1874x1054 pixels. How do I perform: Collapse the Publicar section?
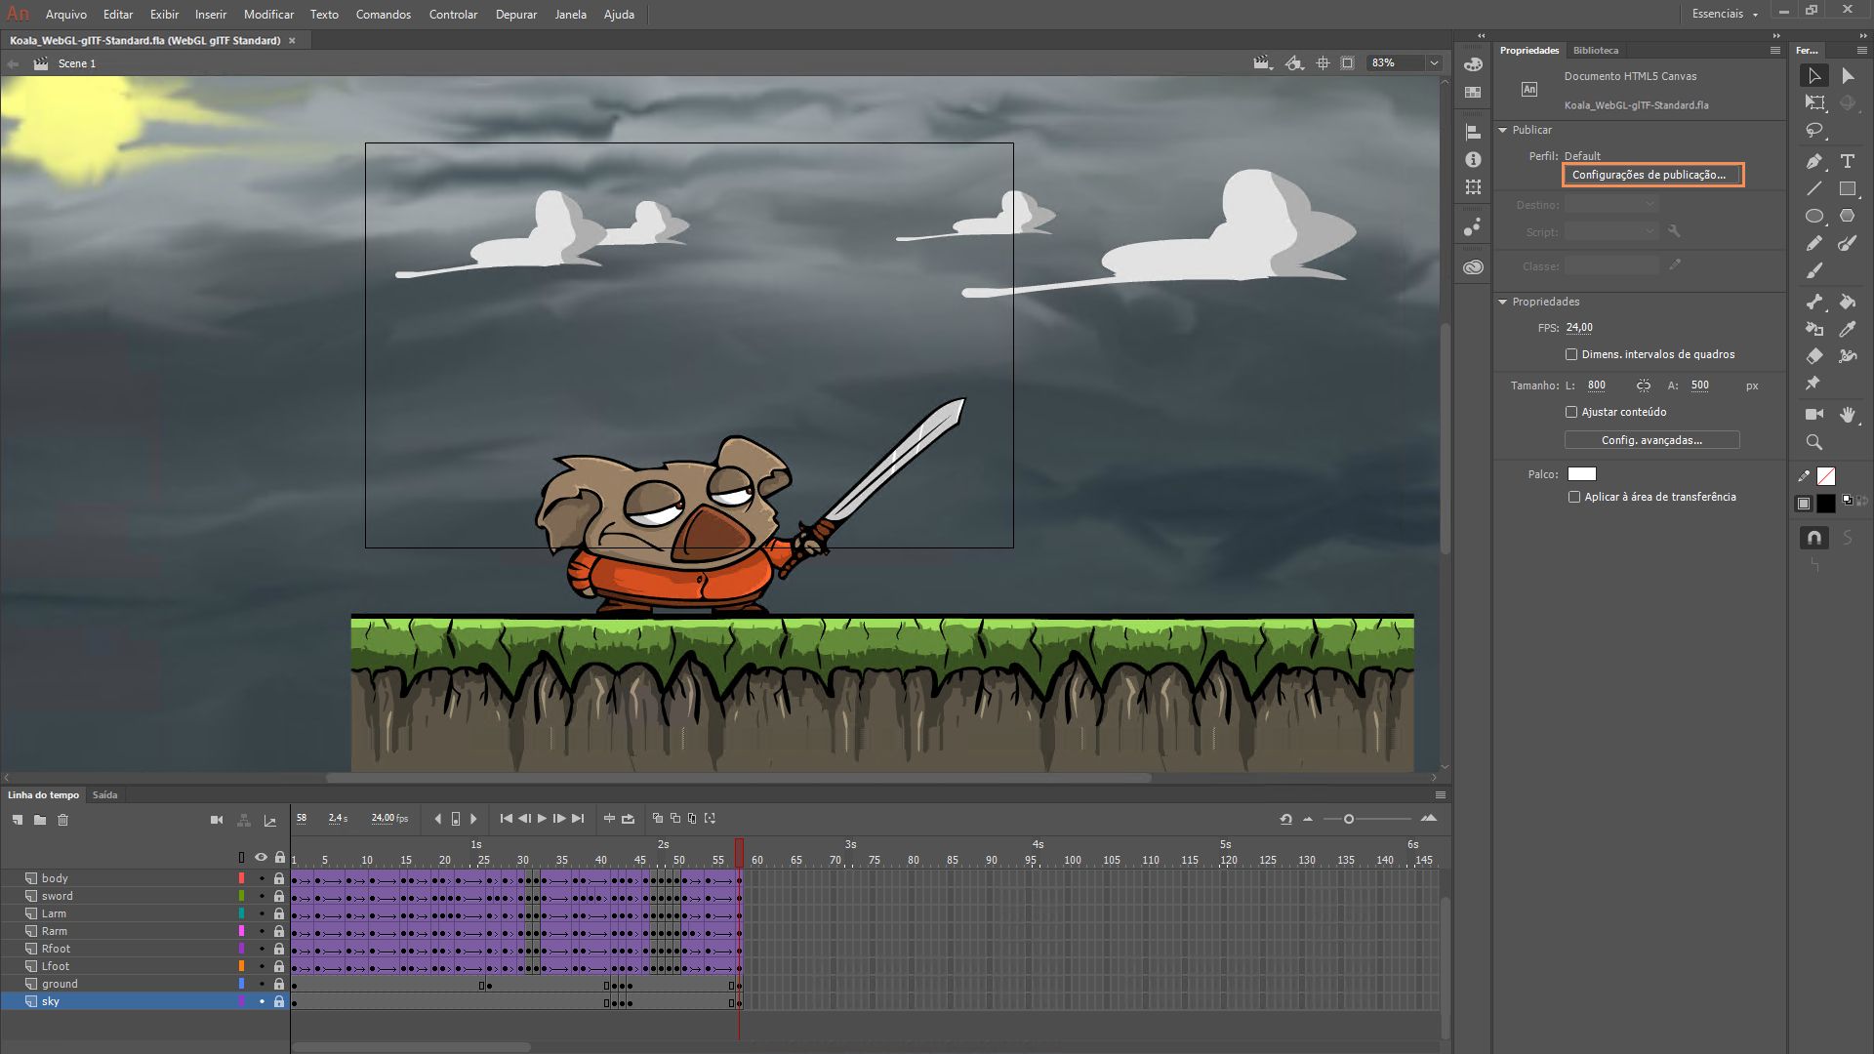tap(1503, 130)
